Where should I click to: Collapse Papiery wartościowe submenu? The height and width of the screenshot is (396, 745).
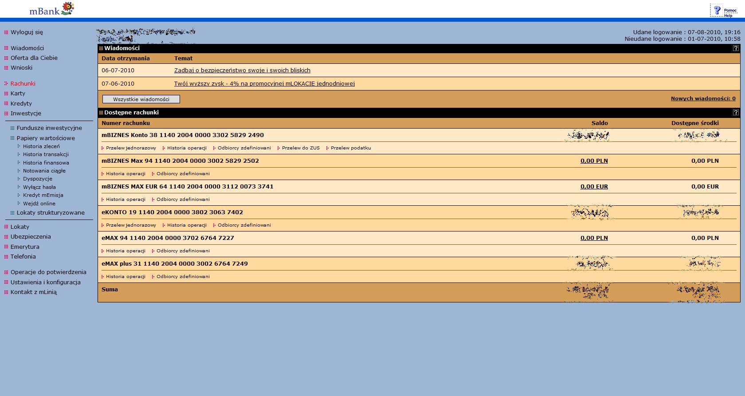tap(46, 138)
